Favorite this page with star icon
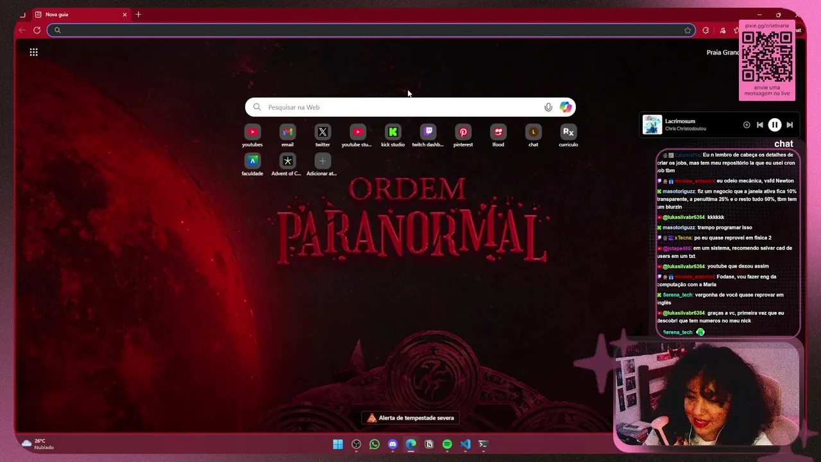Viewport: 821px width, 462px height. pyautogui.click(x=688, y=30)
